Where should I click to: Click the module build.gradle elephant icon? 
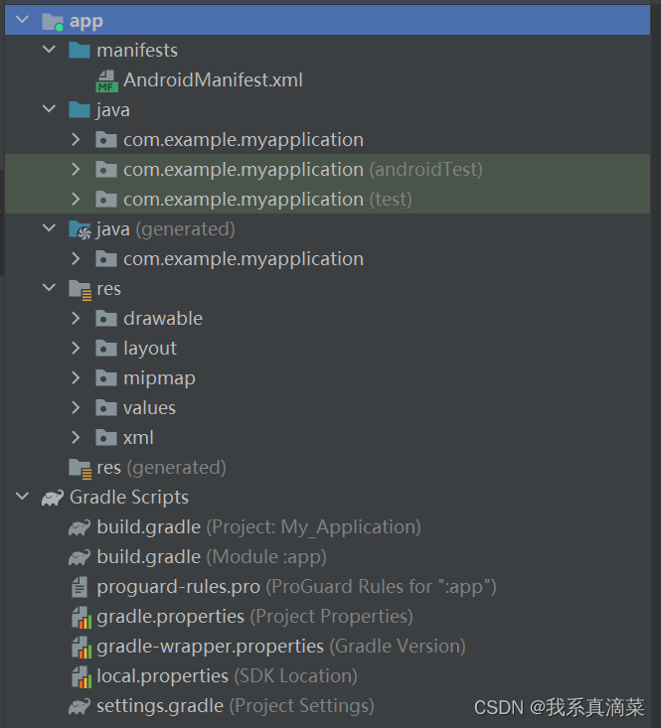coord(80,557)
